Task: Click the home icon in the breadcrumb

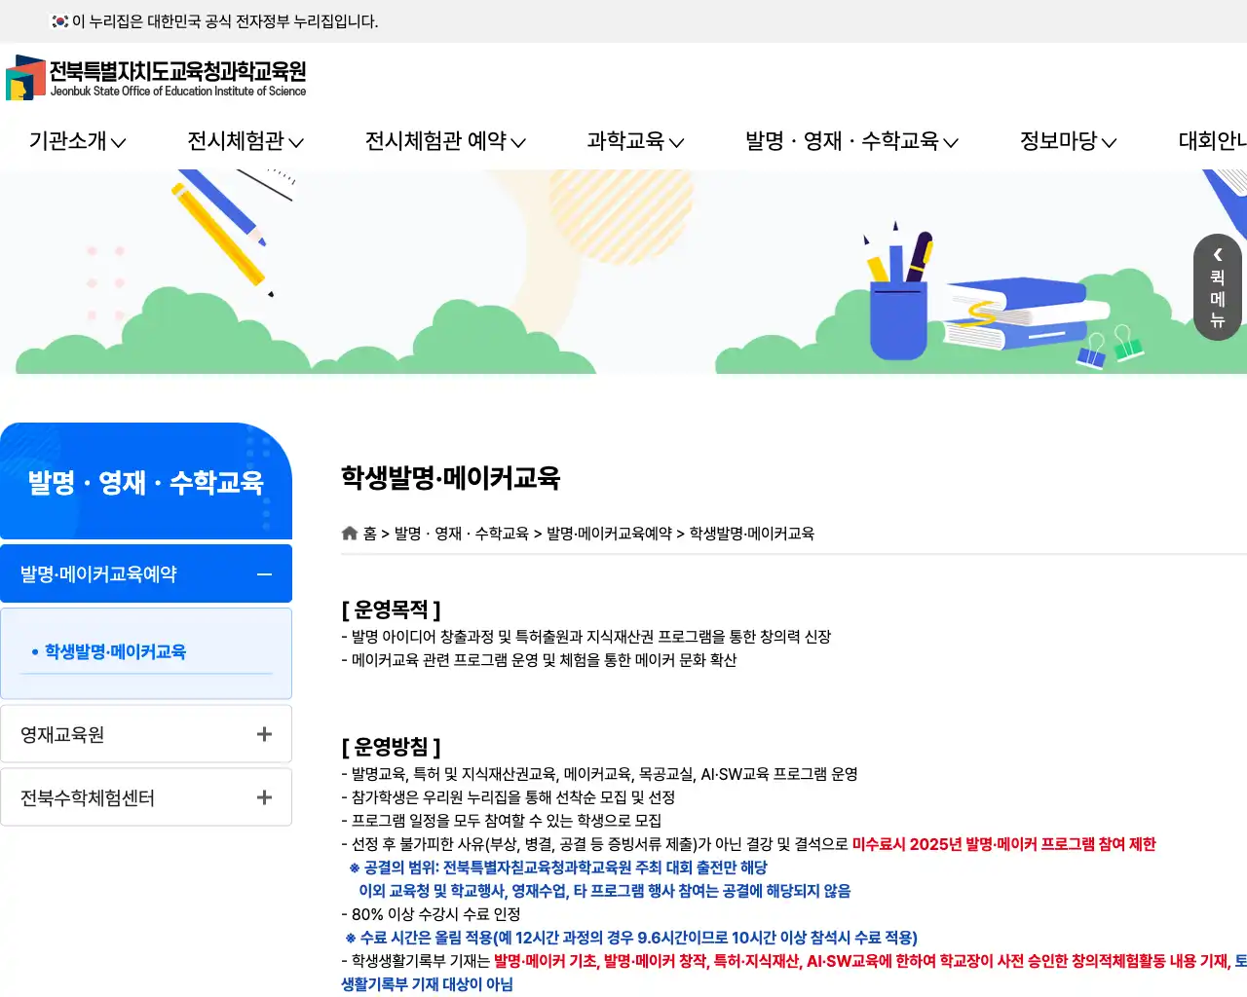Action: point(349,533)
